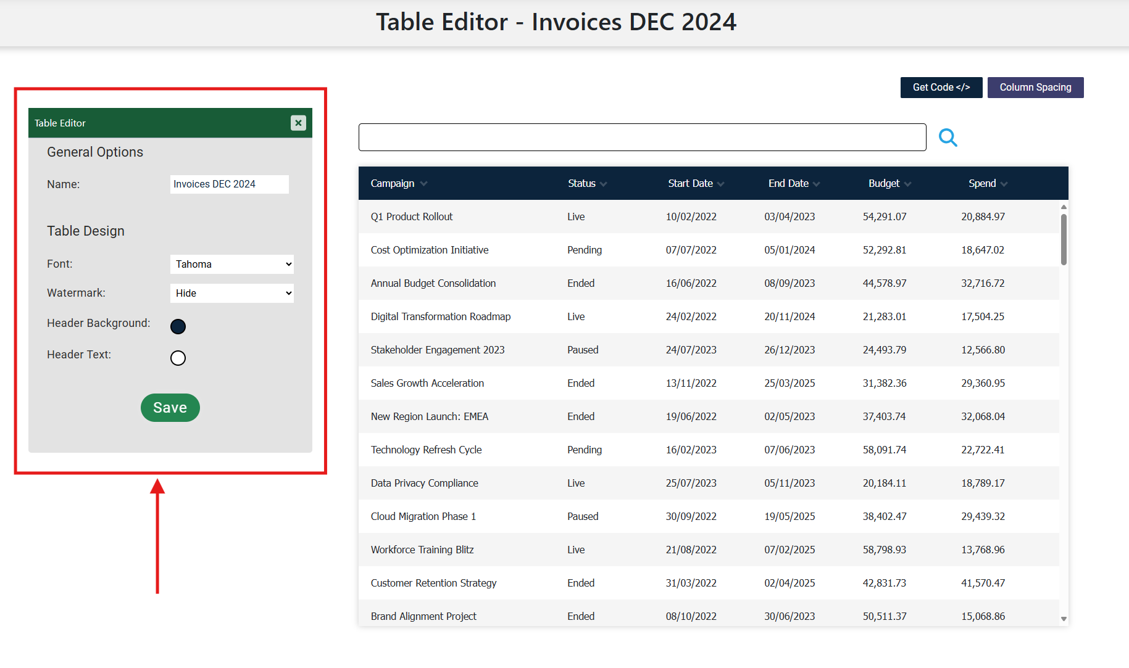Close the Table Editor panel
This screenshot has width=1129, height=668.
pyautogui.click(x=298, y=123)
